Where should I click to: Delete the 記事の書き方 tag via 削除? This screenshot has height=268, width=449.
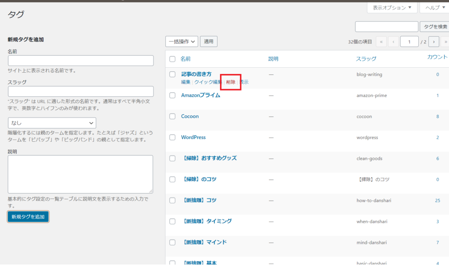pos(231,82)
